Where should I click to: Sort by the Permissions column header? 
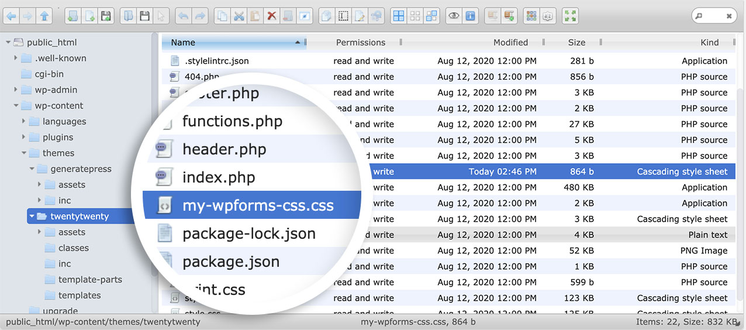(361, 42)
